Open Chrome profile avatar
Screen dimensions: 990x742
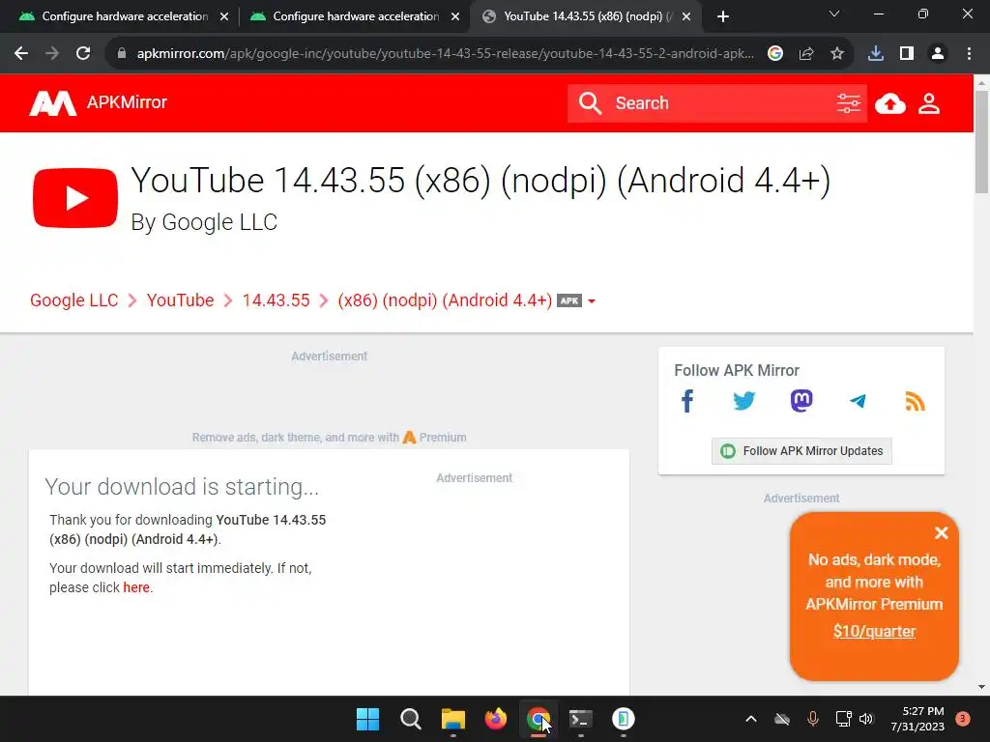coord(938,54)
